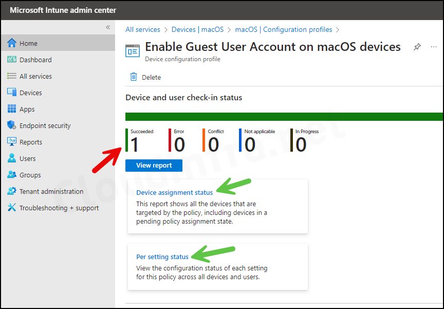This screenshot has width=444, height=309.
Task: Click the View report button
Action: (x=154, y=166)
